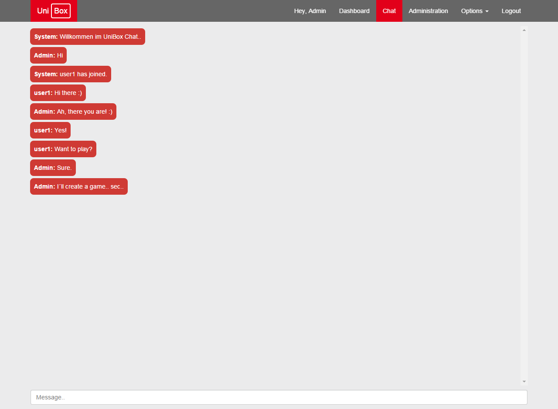This screenshot has height=409, width=558.
Task: Log out using the Logout link
Action: coord(511,11)
